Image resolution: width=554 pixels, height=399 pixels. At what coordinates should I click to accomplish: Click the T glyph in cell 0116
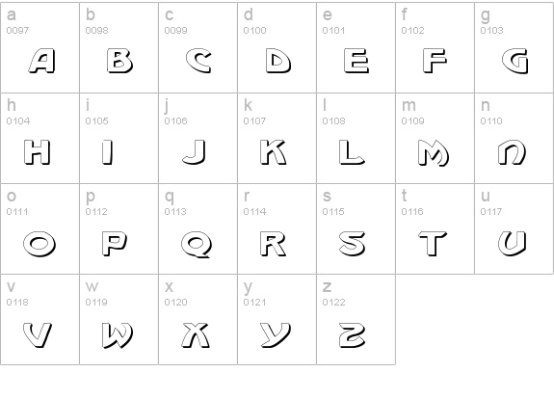[x=433, y=243]
